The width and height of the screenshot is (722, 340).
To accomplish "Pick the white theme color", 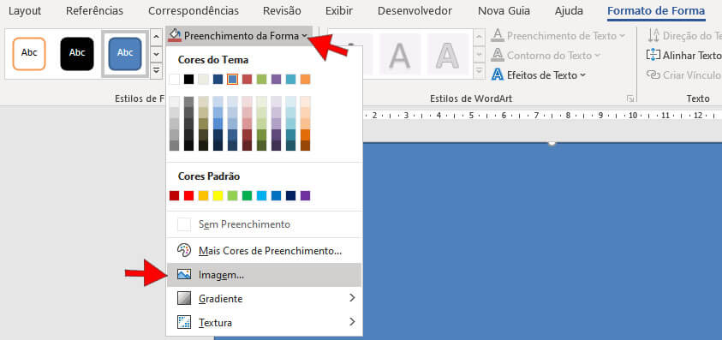I will point(174,80).
